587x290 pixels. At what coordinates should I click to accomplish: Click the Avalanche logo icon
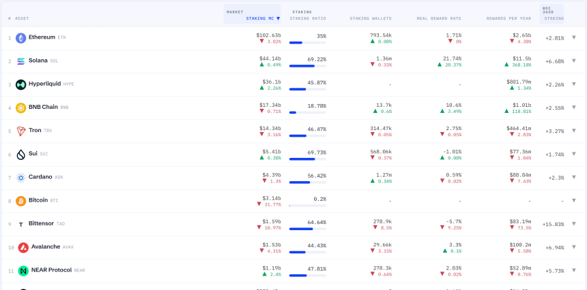(x=23, y=247)
